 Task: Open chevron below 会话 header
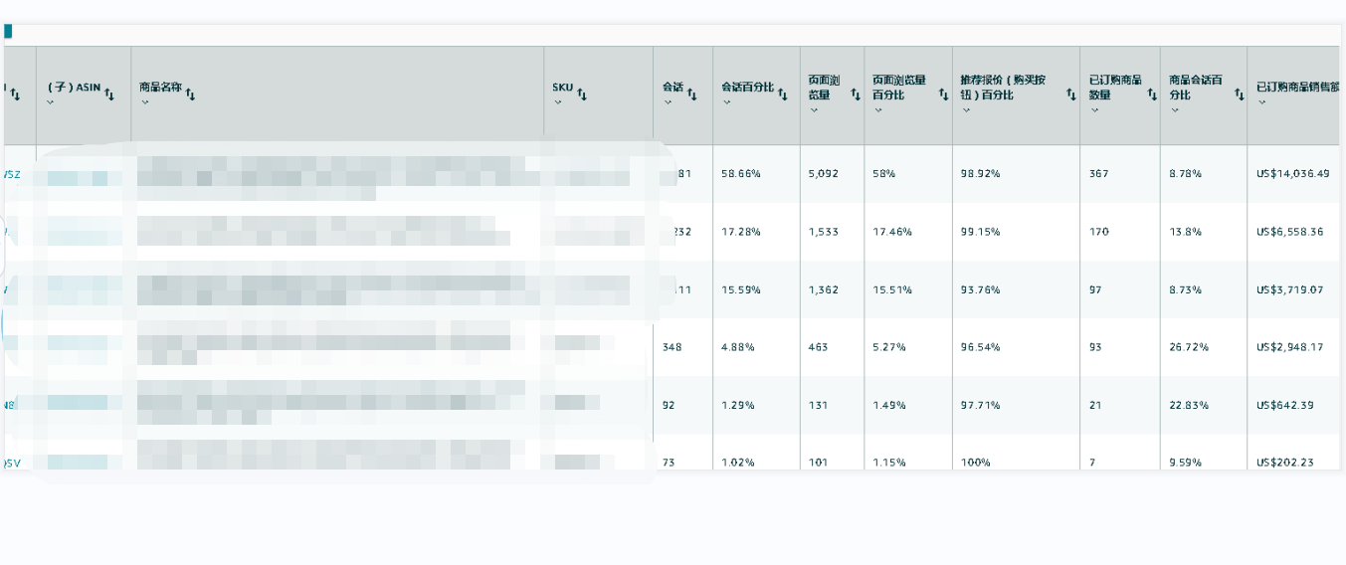tap(667, 102)
